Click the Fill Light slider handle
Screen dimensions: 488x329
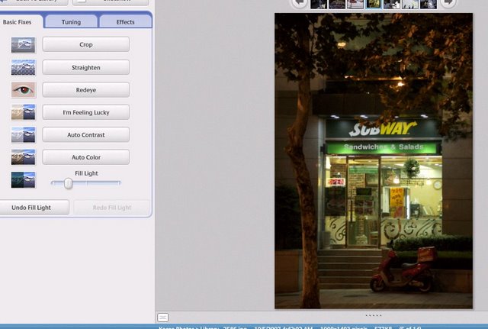coord(68,183)
